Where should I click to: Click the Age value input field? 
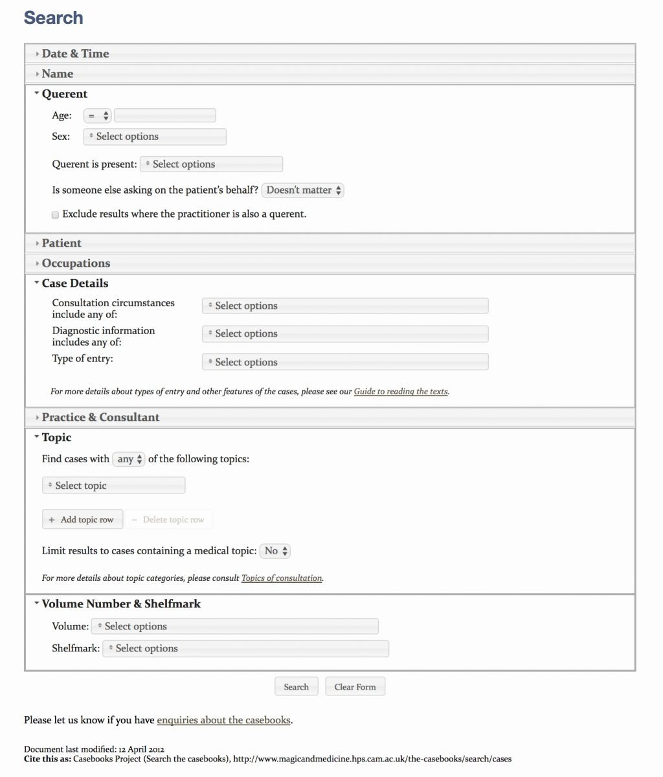point(165,116)
